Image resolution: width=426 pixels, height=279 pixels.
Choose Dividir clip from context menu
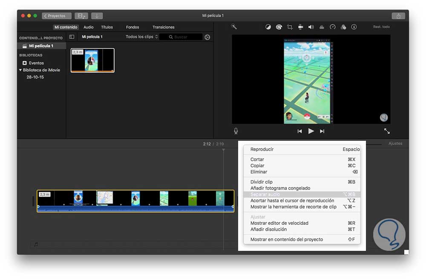click(x=302, y=182)
